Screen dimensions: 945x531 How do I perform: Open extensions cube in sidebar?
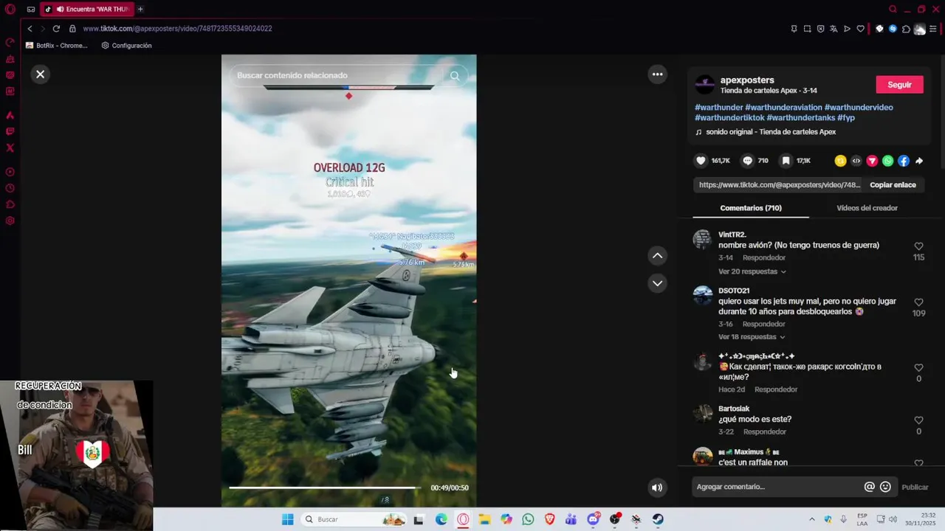tap(10, 204)
